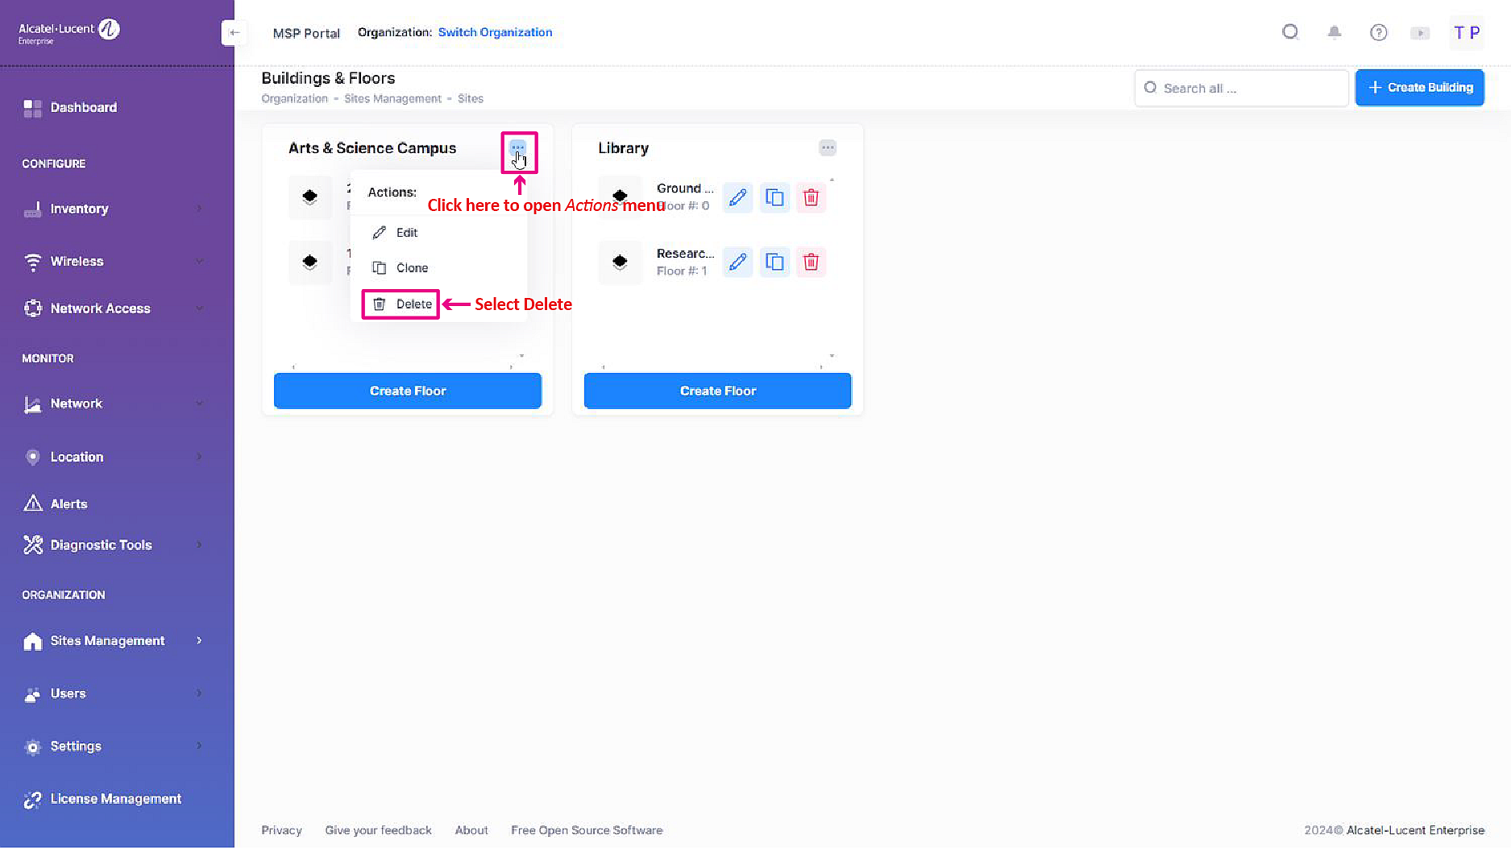Expand the Diagnostic Tools menu

113,545
